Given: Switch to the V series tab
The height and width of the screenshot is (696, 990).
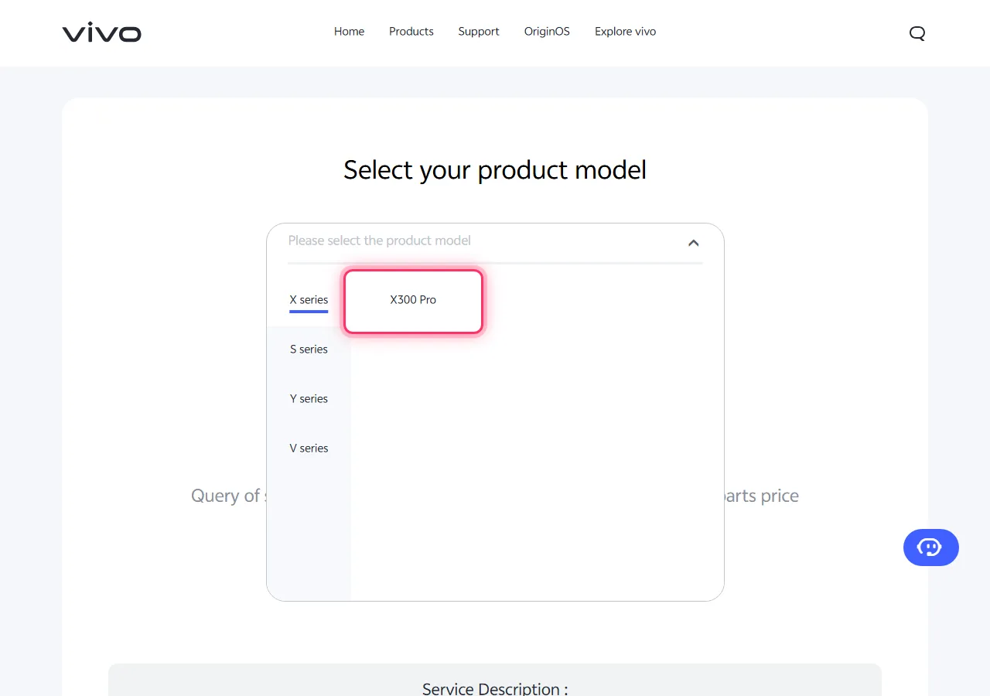Looking at the screenshot, I should [309, 449].
